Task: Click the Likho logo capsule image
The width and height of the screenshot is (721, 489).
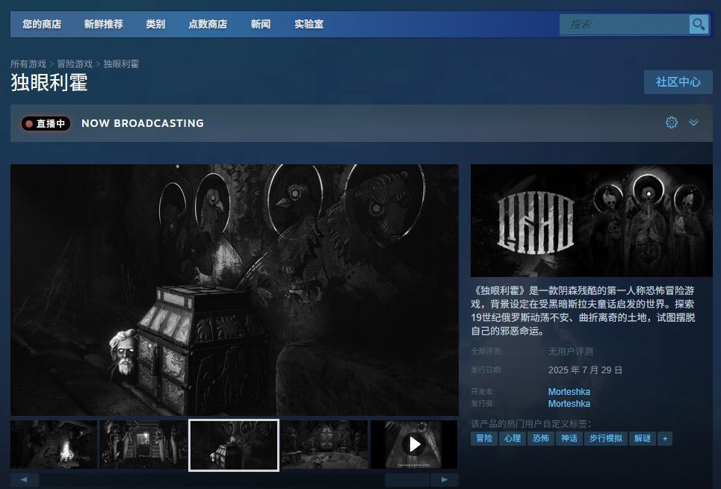Action: tap(591, 219)
